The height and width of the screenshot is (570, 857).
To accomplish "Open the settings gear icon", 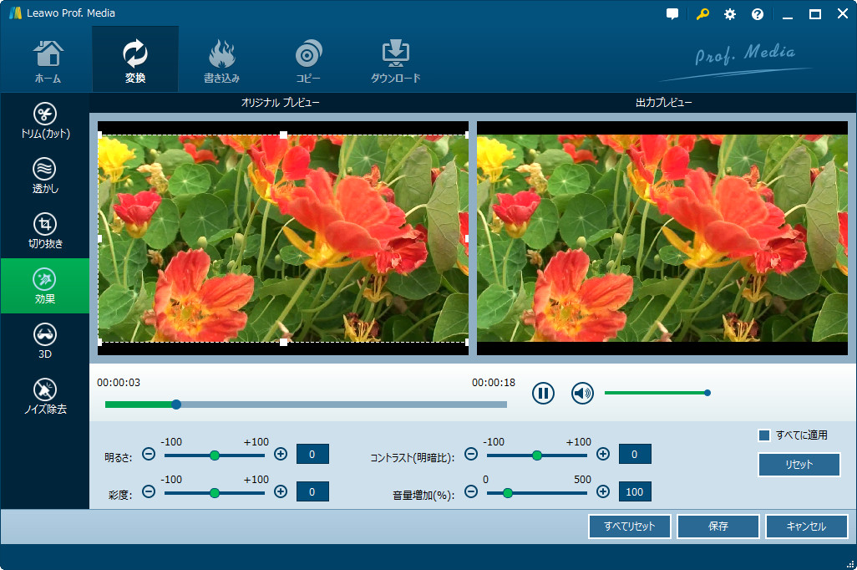I will (x=730, y=14).
